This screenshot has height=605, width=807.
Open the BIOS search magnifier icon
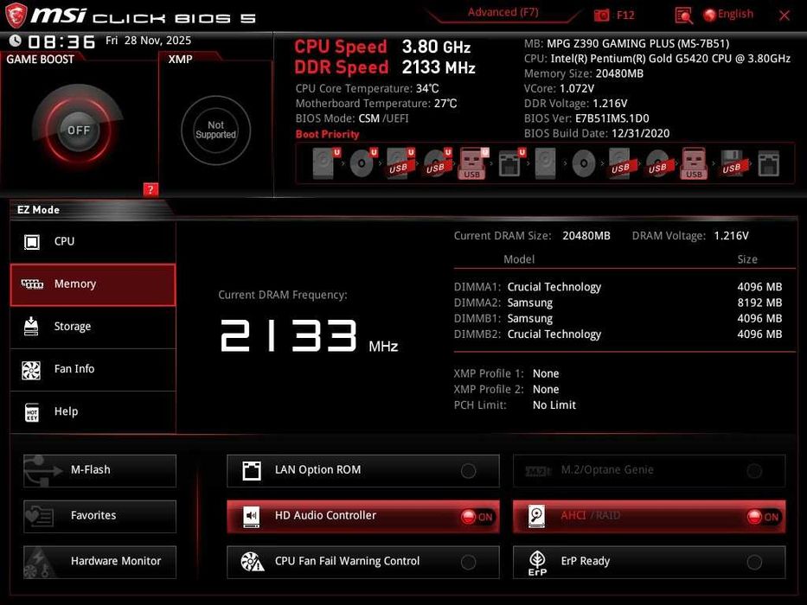[683, 16]
